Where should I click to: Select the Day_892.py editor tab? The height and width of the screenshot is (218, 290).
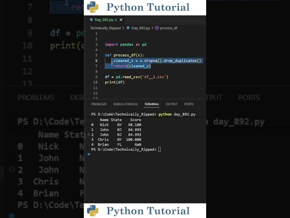(106, 20)
